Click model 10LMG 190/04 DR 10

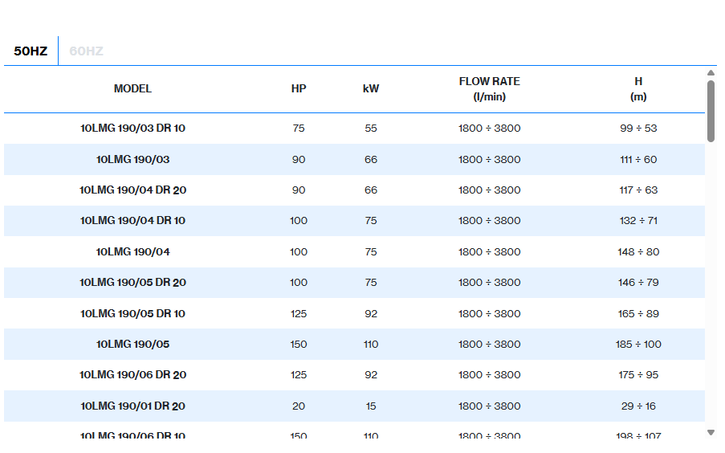132,221
